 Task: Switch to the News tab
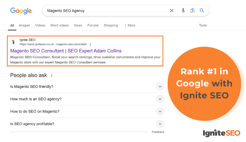coord(78,26)
